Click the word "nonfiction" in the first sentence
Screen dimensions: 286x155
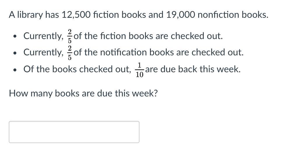(x=218, y=15)
